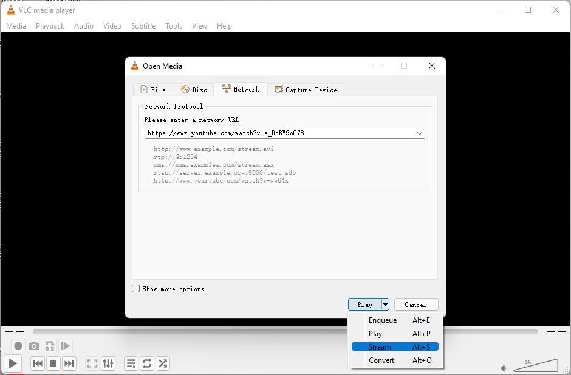Click Cancel in the Open Media dialog

coord(416,305)
